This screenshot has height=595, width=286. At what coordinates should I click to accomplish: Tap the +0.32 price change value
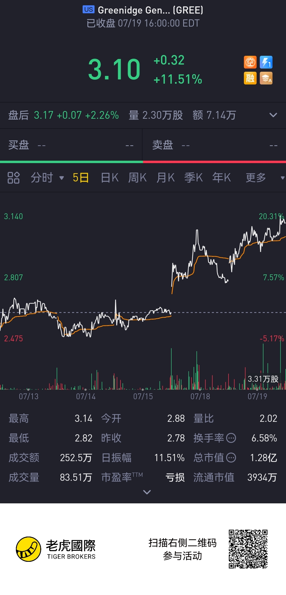coord(169,60)
